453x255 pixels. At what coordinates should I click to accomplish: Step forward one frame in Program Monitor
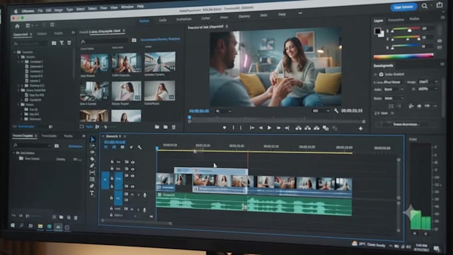[278, 128]
